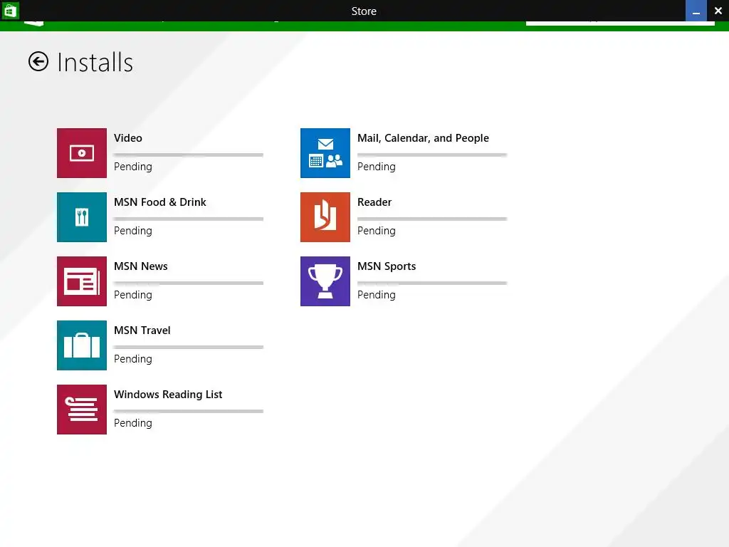Click the MSN Sports install progress bar

432,283
